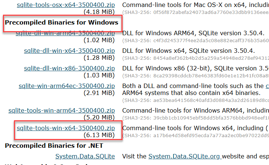Open the System.Data.SQLite link
This screenshot has height=165, width=269.
tap(85, 156)
